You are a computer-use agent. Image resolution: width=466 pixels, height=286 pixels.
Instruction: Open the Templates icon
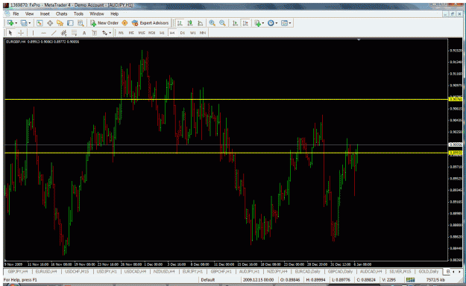[284, 23]
